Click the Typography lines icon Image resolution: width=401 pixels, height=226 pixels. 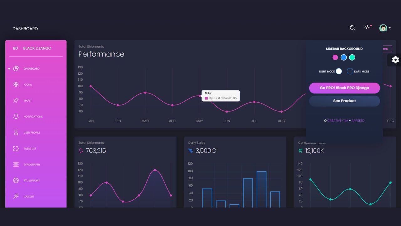coord(16,164)
